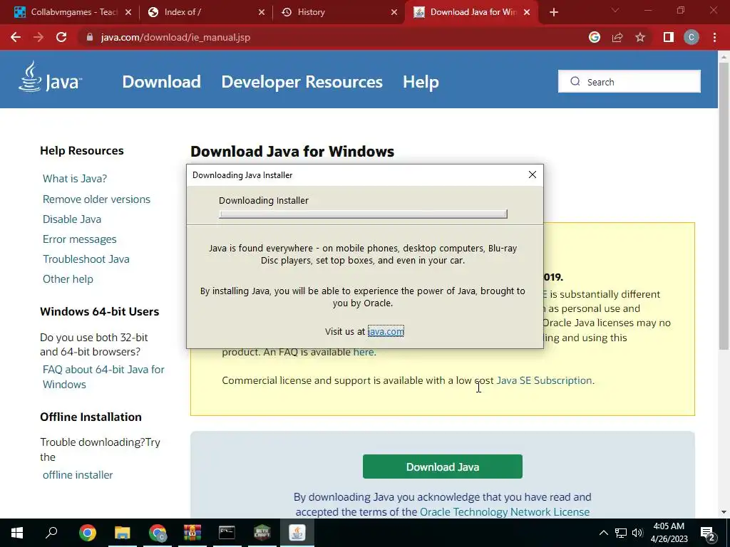Image resolution: width=730 pixels, height=547 pixels.
Task: Open Java SE Subscription link
Action: 544,380
